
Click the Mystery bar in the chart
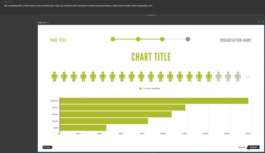pyautogui.click(x=116, y=114)
